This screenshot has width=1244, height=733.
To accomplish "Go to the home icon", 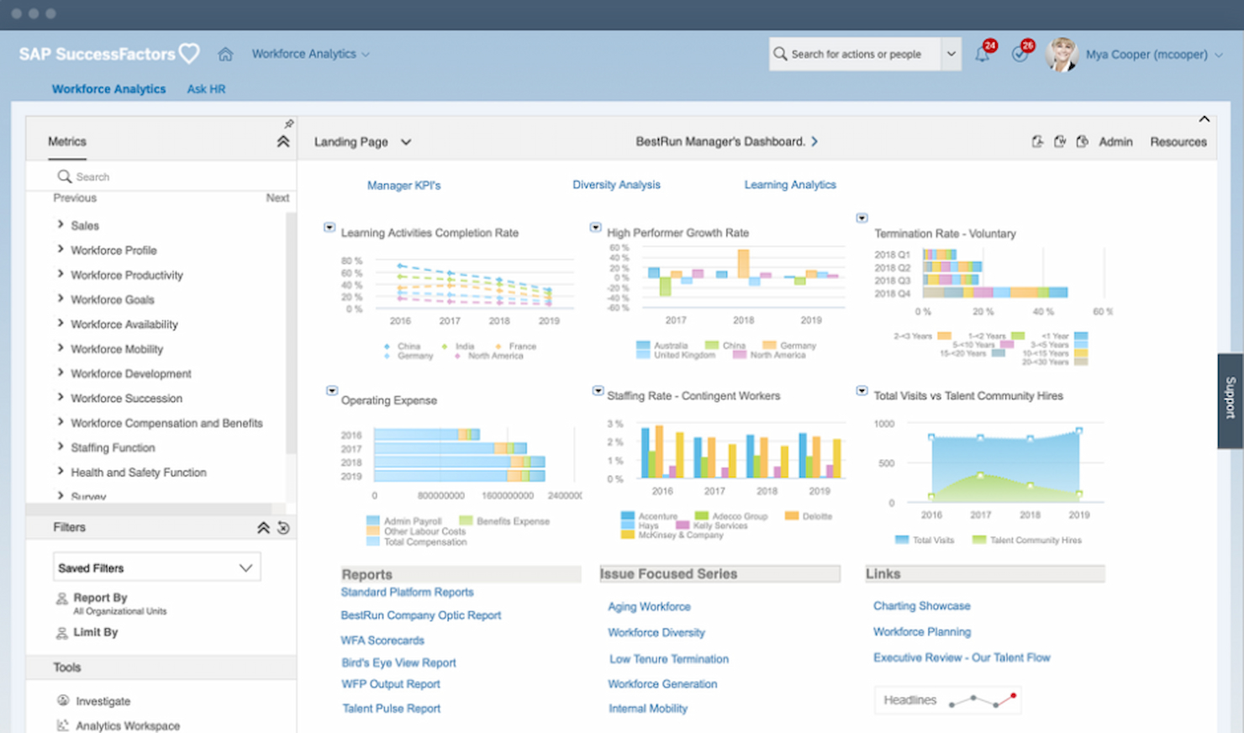I will click(x=225, y=54).
